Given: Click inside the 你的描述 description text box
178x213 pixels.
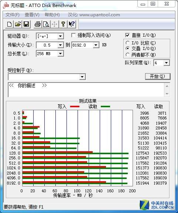Looking at the screenshot, I should (x=86, y=90).
